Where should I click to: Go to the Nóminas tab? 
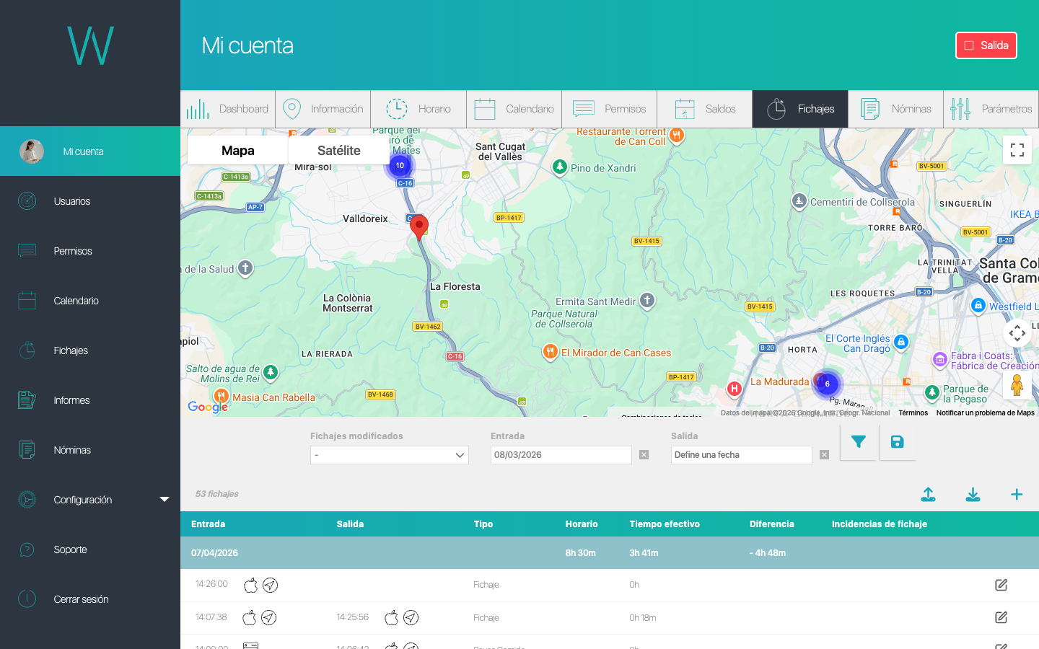pos(896,109)
